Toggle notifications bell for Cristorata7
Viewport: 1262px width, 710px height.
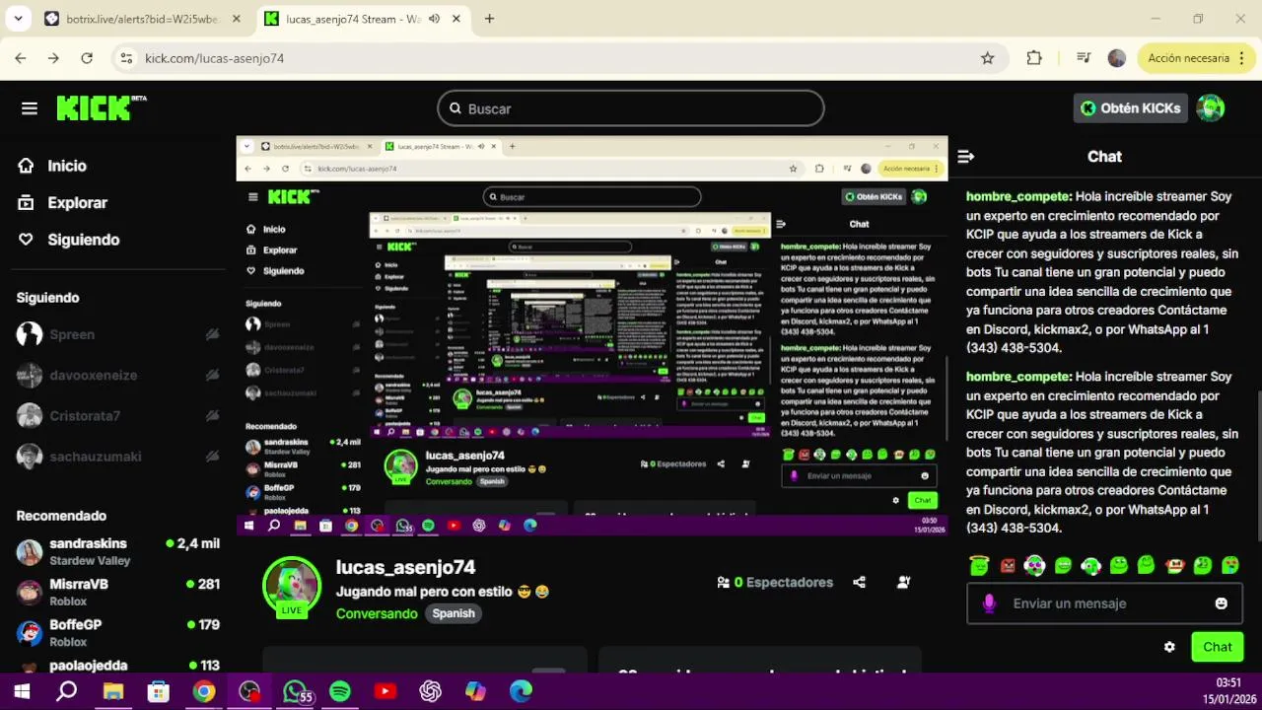coord(212,415)
